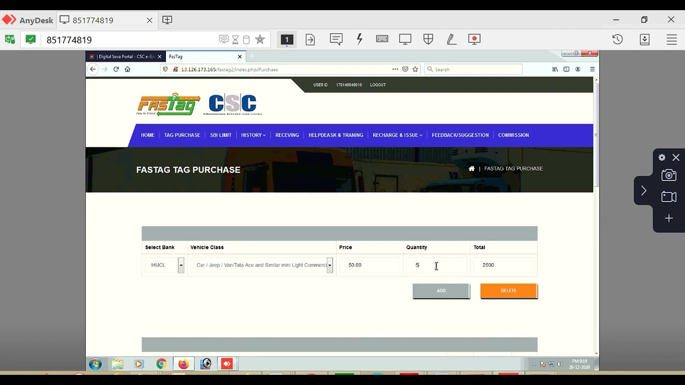Click the ADD button
685x385 pixels.
(441, 291)
